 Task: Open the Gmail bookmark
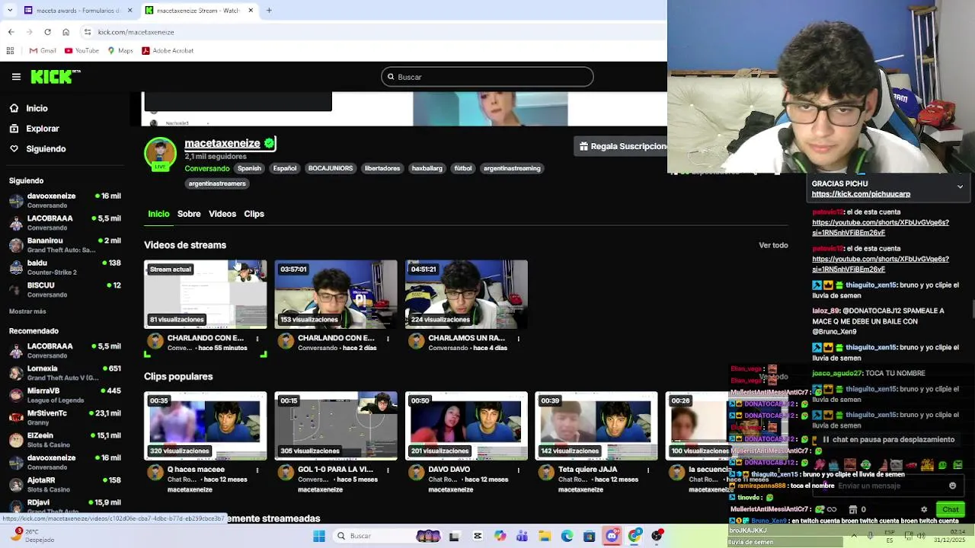pos(43,51)
